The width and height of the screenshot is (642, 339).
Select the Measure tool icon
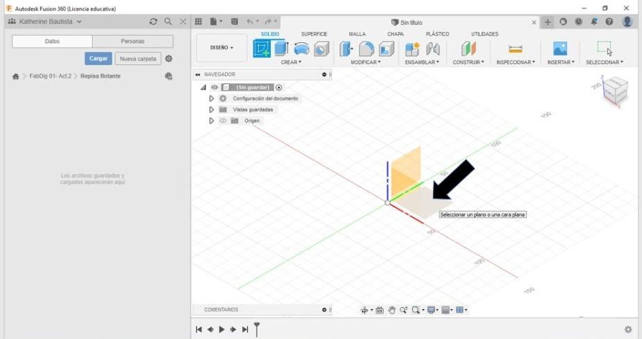516,49
